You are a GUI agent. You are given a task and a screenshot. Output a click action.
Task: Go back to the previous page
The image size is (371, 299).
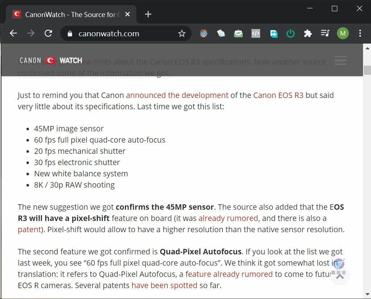(13, 33)
